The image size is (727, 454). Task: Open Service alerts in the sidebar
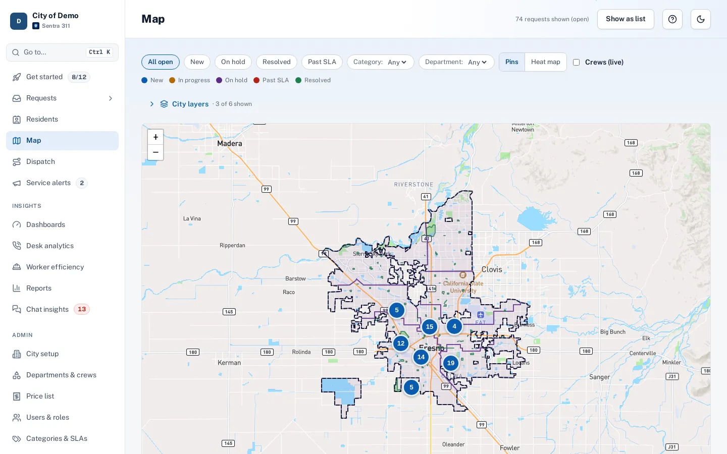pyautogui.click(x=63, y=183)
